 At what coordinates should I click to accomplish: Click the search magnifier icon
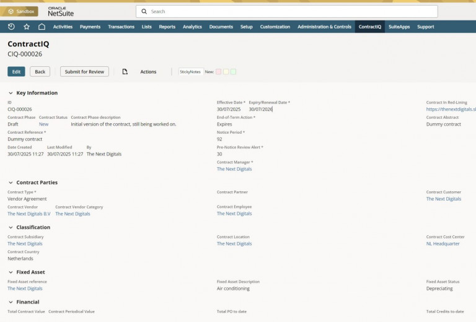click(144, 11)
